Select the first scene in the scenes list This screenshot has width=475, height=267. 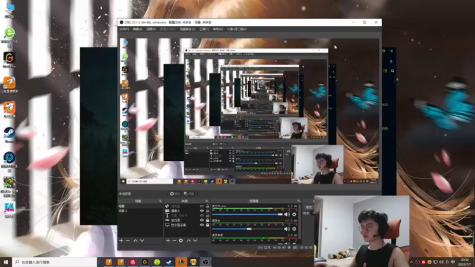tap(141, 206)
